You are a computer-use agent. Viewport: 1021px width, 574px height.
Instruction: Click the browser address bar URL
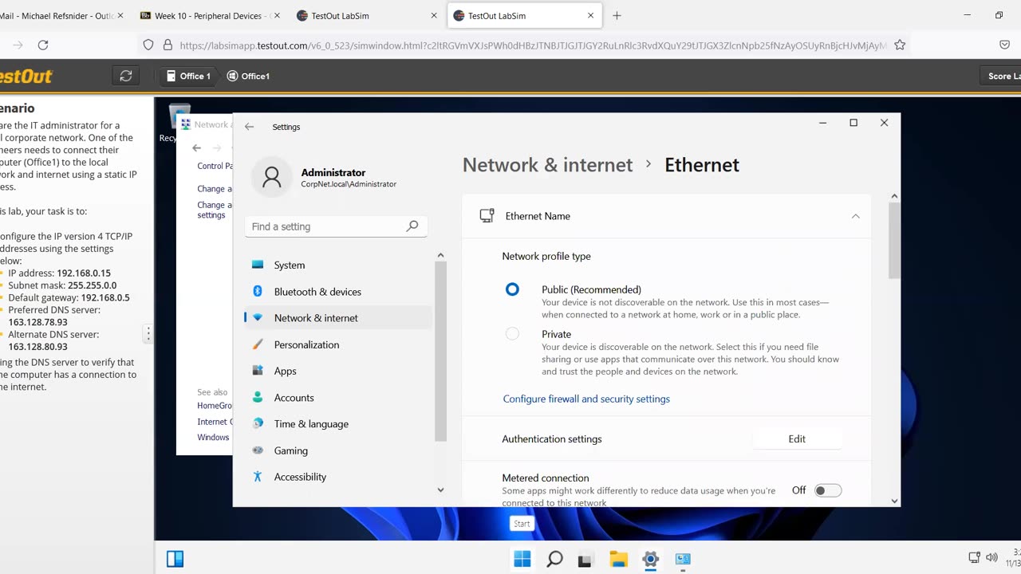(x=533, y=45)
